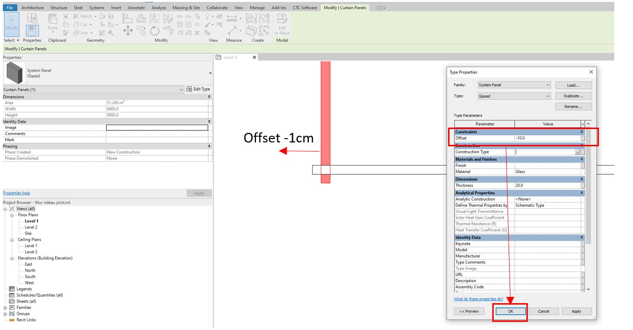Open the Architecture ribbon tab

[33, 8]
